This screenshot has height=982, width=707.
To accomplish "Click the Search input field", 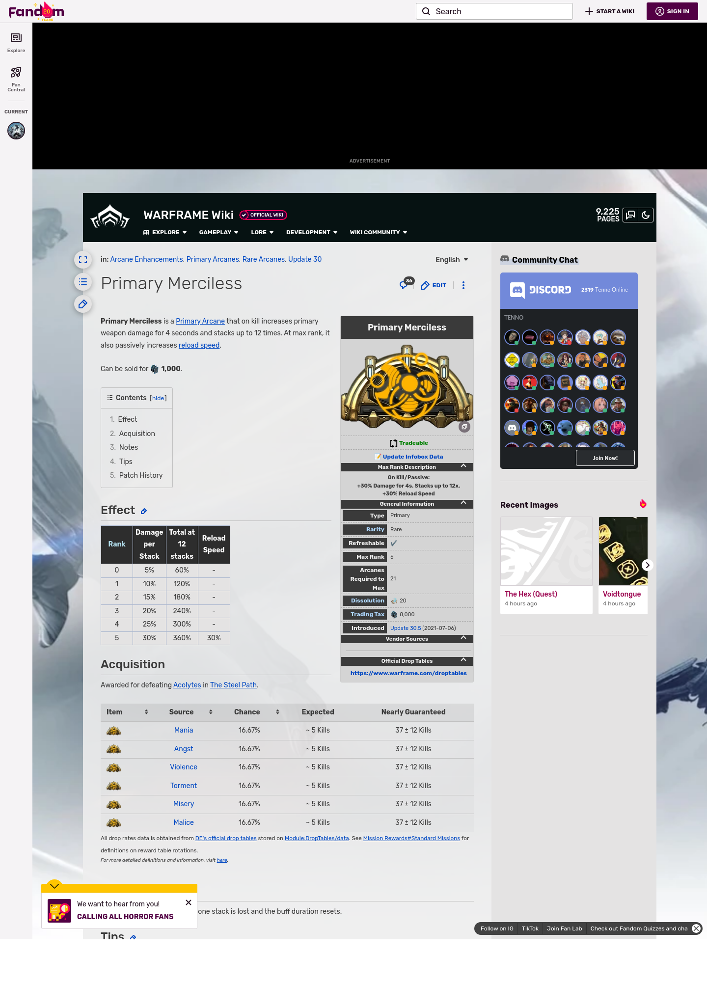I will pyautogui.click(x=494, y=11).
